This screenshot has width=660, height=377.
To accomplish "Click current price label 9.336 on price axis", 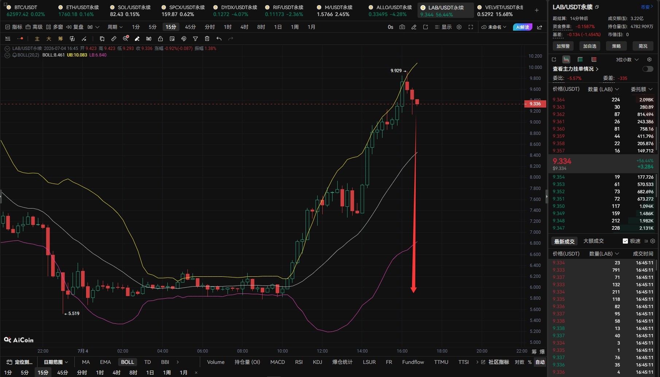I will pyautogui.click(x=535, y=104).
